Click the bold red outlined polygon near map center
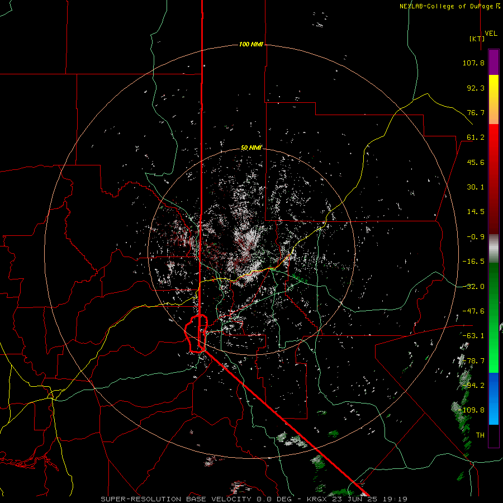Viewport: 503px width, 503px height. click(196, 334)
